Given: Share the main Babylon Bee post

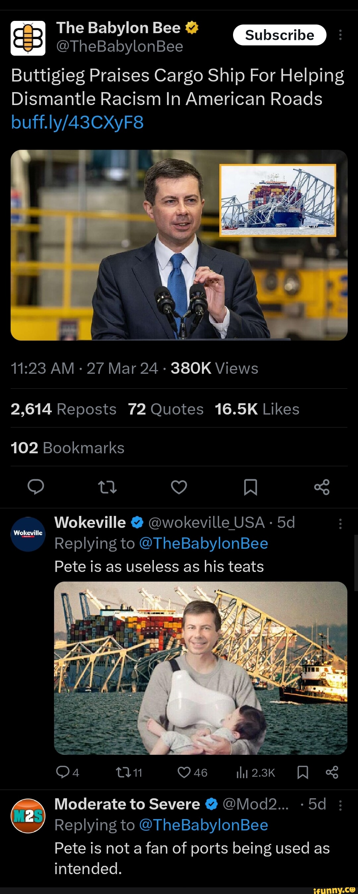Looking at the screenshot, I should coord(322,487).
